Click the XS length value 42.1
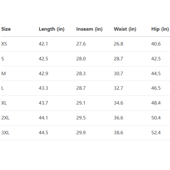170x170 pixels. [x=43, y=44]
